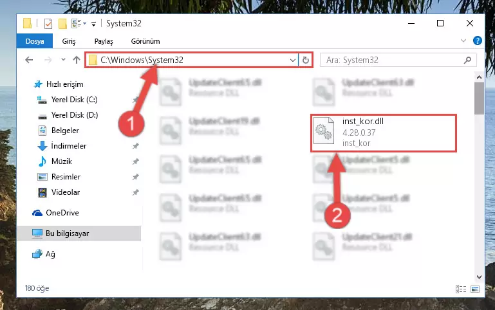Switch to details view layout
Screen dimensions: 495x310
coord(461,289)
